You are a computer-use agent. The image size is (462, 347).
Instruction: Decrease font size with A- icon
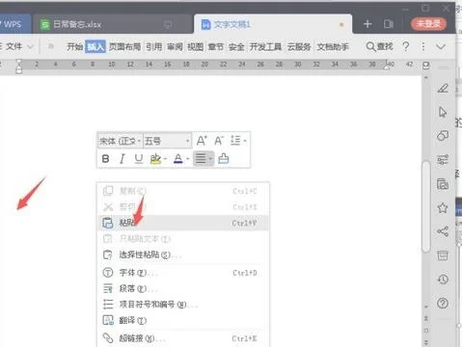coord(219,141)
